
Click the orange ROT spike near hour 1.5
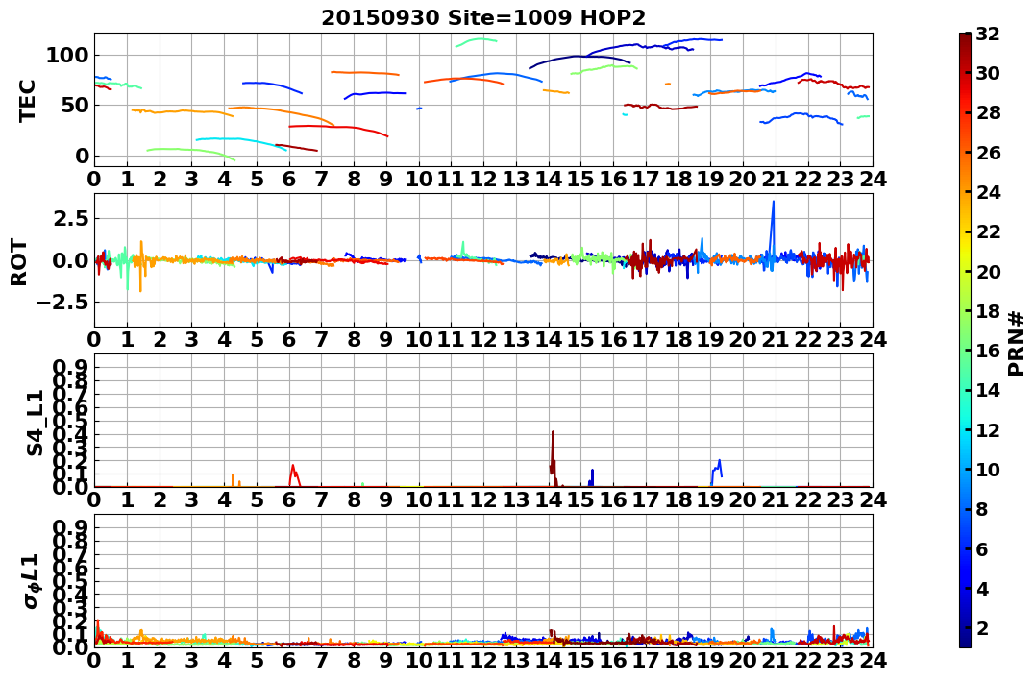(x=140, y=264)
